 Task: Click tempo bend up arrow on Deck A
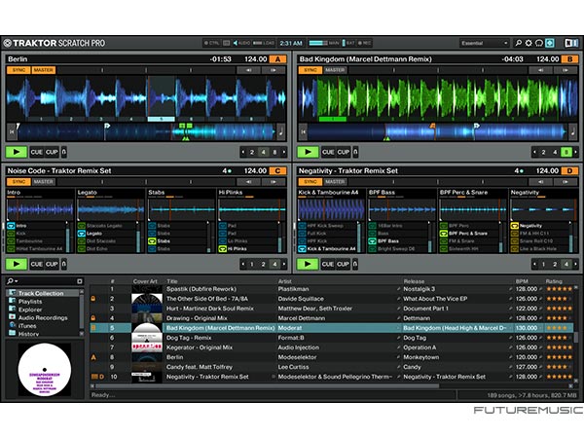click(274, 70)
